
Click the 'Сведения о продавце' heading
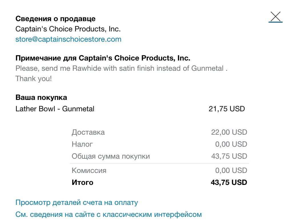(x=55, y=19)
